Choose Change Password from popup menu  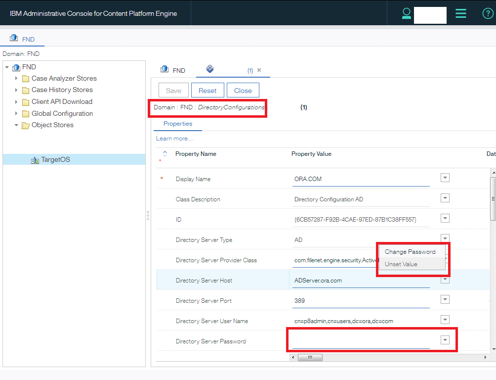click(x=412, y=252)
